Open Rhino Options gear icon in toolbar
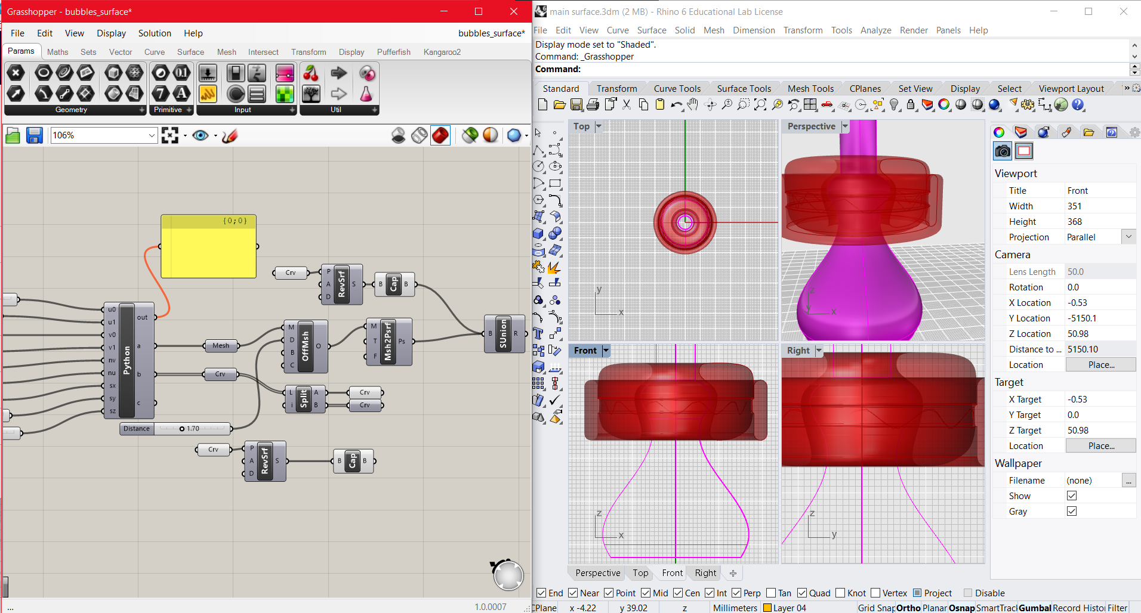The height and width of the screenshot is (613, 1141). click(1028, 105)
